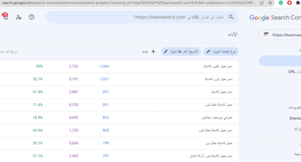Click the clicks value 822
The width and height of the screenshot is (301, 162).
(106, 118)
